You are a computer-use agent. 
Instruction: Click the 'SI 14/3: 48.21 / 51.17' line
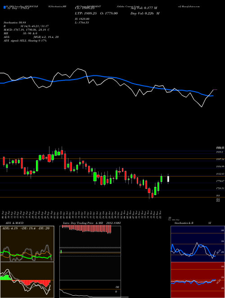pos(35,26)
